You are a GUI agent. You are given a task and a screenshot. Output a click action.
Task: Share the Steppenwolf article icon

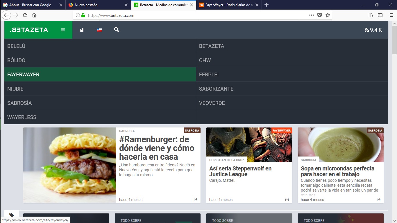[287, 199]
